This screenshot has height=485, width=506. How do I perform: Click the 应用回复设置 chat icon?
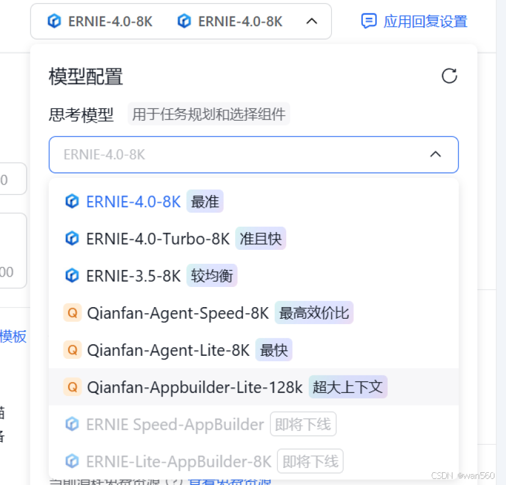pos(368,21)
